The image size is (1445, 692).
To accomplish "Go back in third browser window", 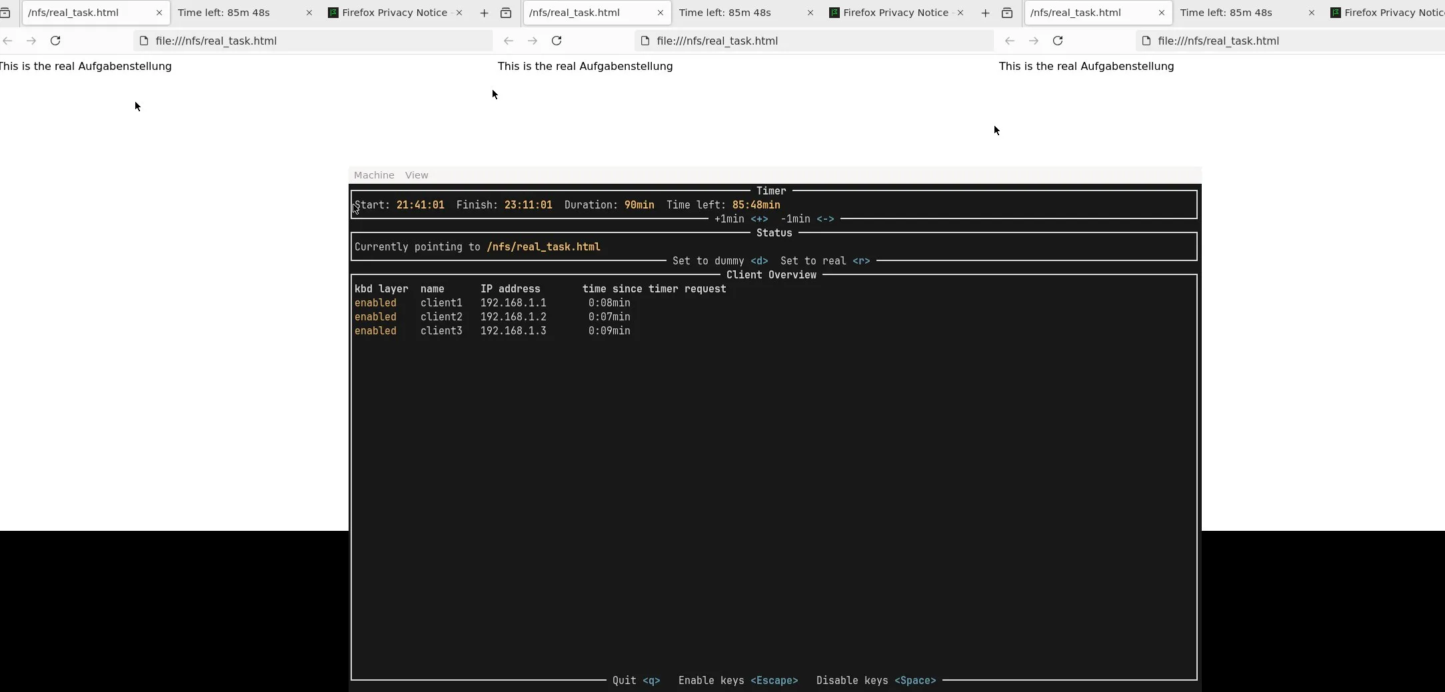I will click(x=1010, y=41).
